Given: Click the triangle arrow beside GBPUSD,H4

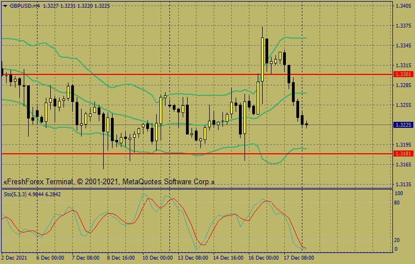Looking at the screenshot, I should click(x=5, y=6).
